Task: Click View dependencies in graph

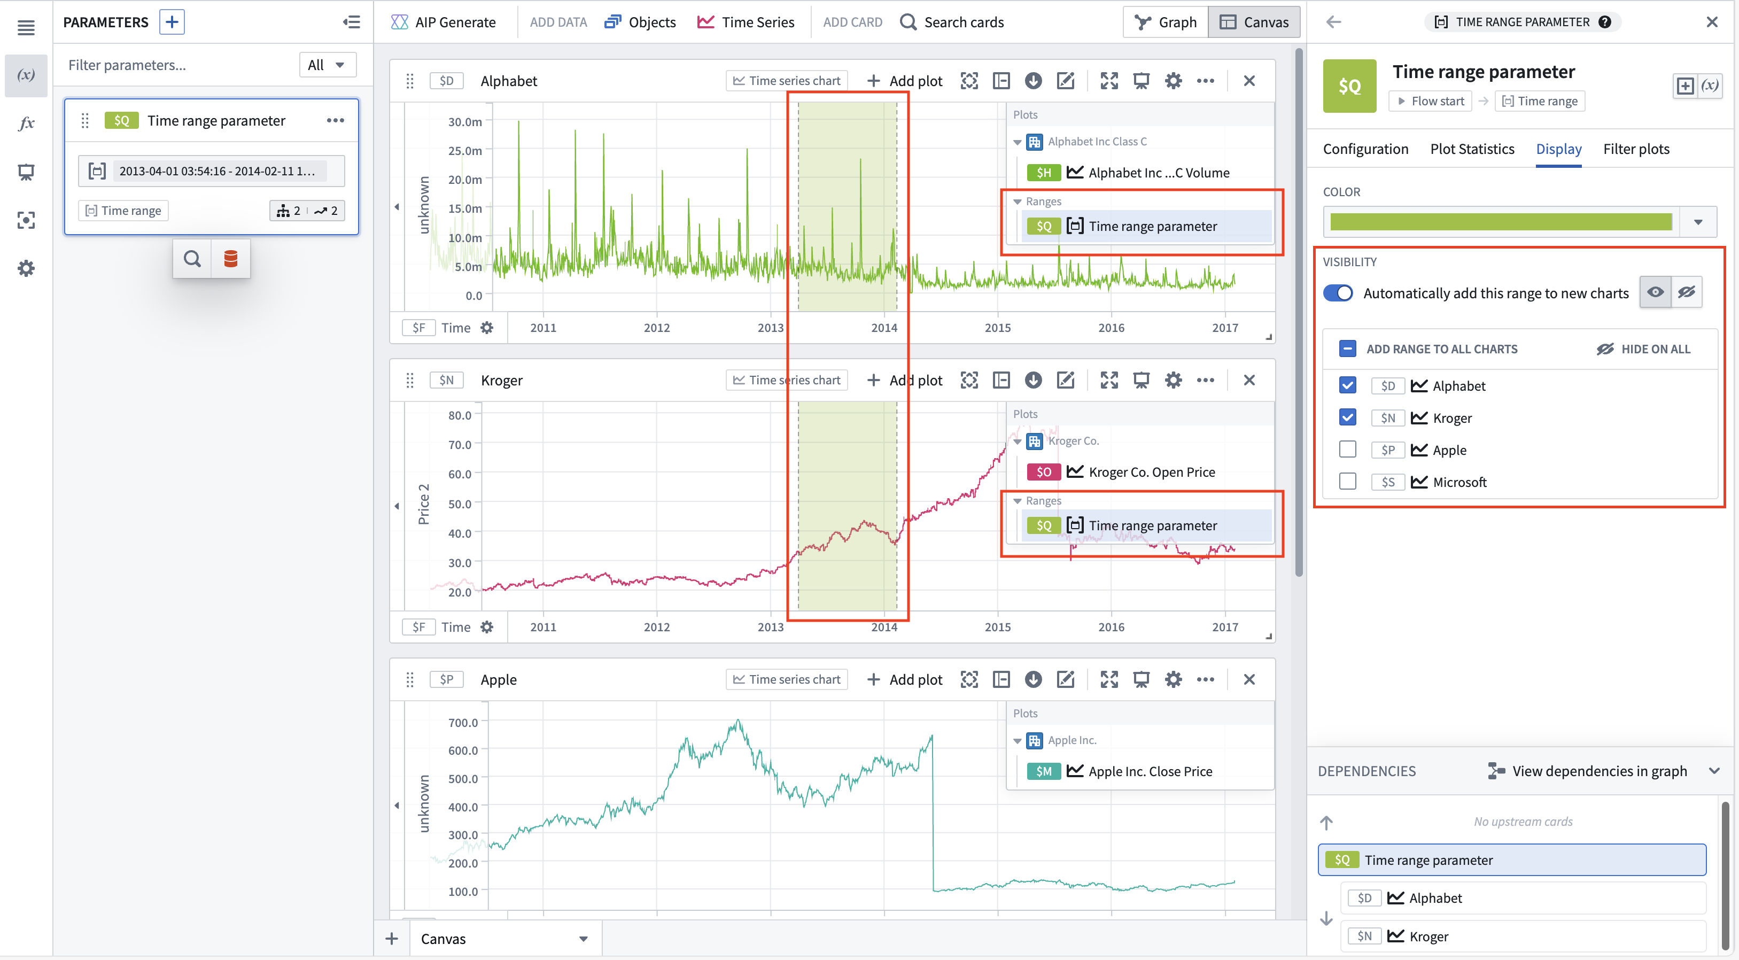Action: 1587,771
